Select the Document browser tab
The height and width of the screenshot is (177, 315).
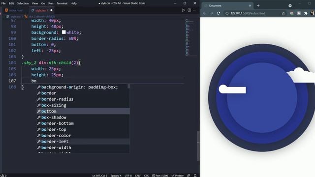point(227,5)
